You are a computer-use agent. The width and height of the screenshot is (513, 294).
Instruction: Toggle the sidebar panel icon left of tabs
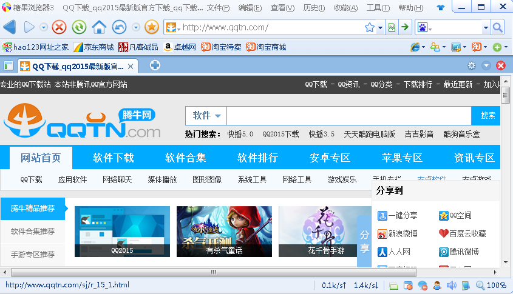click(8, 65)
